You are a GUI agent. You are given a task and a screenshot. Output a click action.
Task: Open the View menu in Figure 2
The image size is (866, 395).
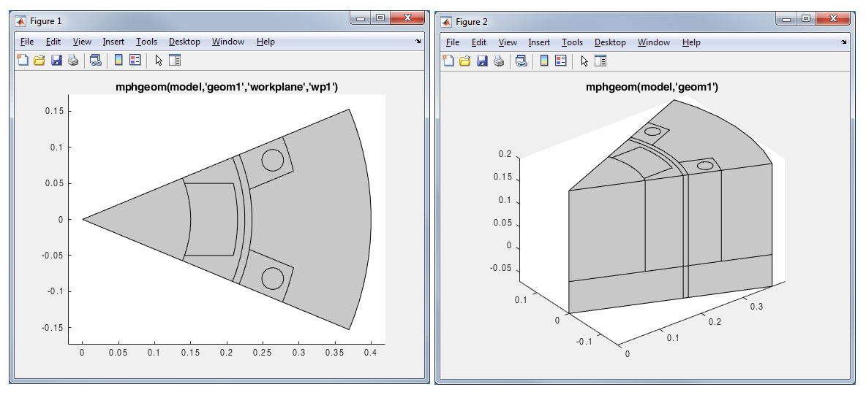pyautogui.click(x=508, y=42)
